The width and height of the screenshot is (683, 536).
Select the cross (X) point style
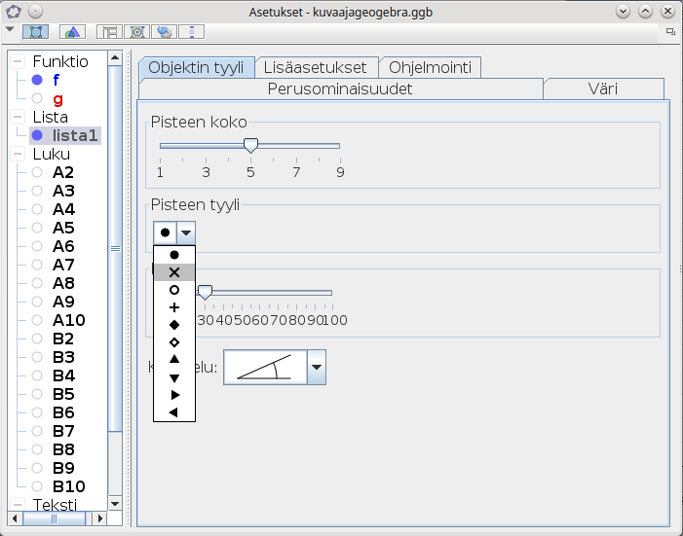[x=174, y=272]
